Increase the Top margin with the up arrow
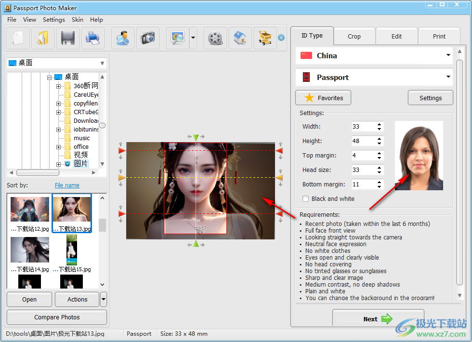Screen dimensions: 472x342 coord(380,153)
